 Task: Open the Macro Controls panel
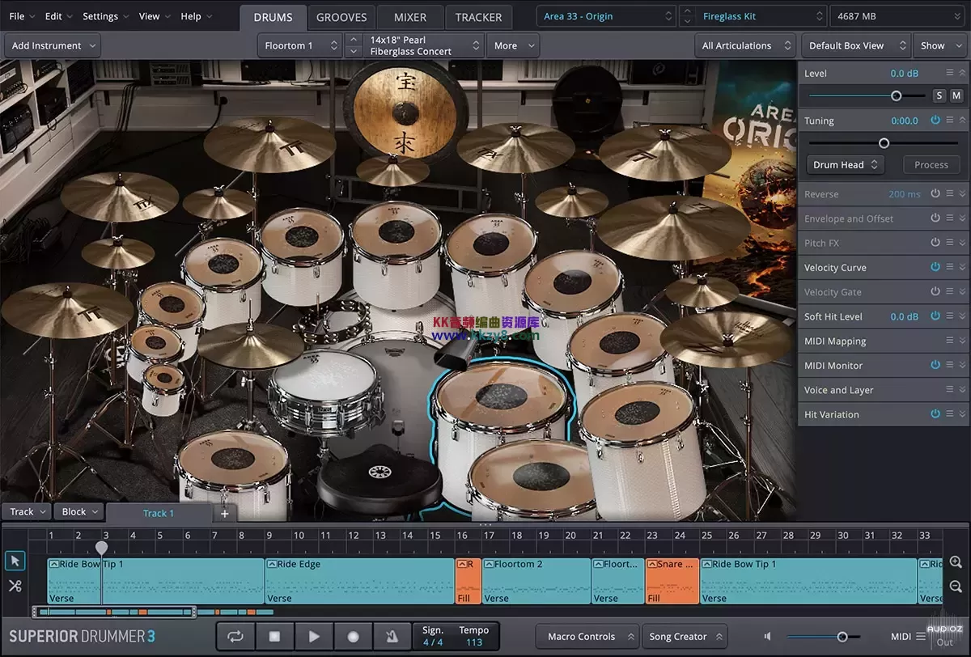pos(587,637)
